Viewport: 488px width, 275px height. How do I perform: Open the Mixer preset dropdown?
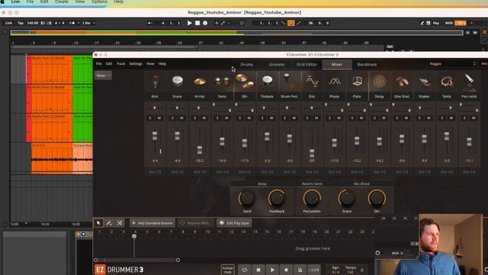[x=104, y=76]
